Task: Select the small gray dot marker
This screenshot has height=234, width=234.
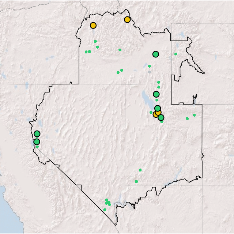Action: click(149, 72)
